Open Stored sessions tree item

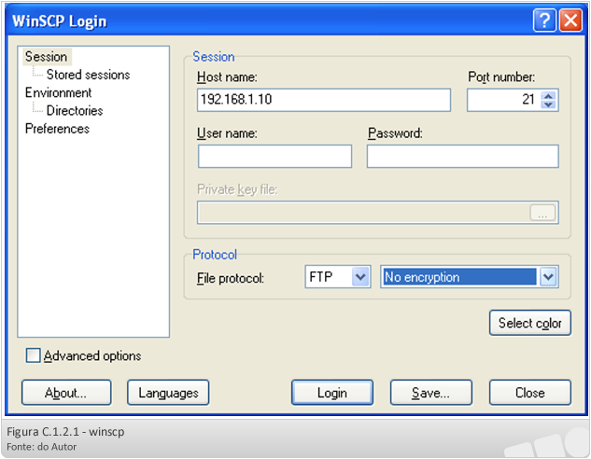click(x=88, y=75)
